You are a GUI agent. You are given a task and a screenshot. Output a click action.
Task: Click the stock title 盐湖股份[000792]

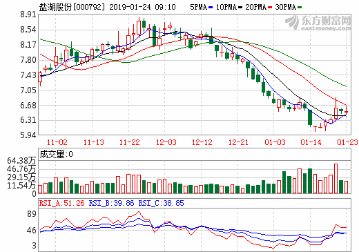click(x=72, y=7)
